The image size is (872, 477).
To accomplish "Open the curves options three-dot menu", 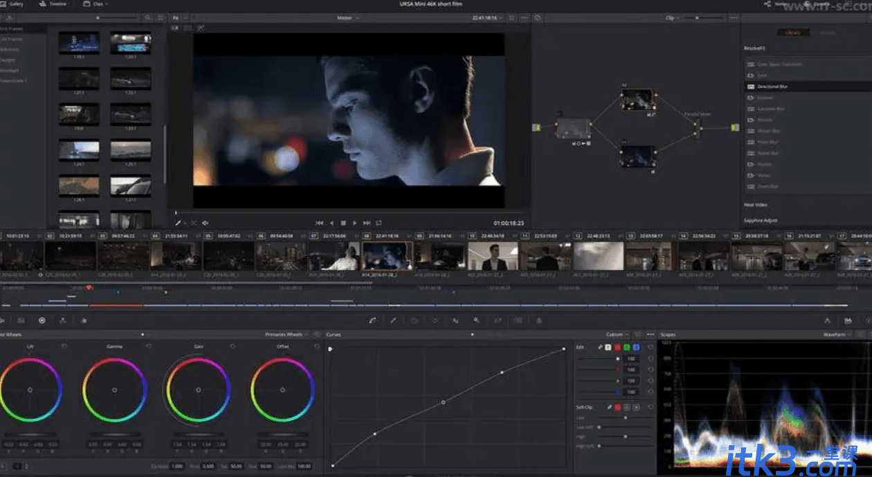I will point(650,334).
